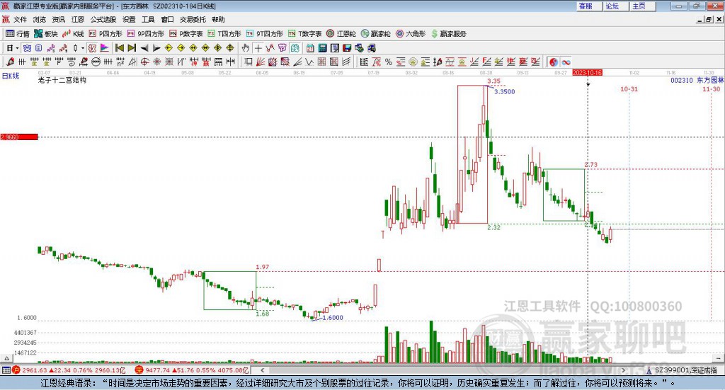The height and width of the screenshot is (390, 725).
Task: Step chart right with black right arrow
Action: click(x=156, y=48)
